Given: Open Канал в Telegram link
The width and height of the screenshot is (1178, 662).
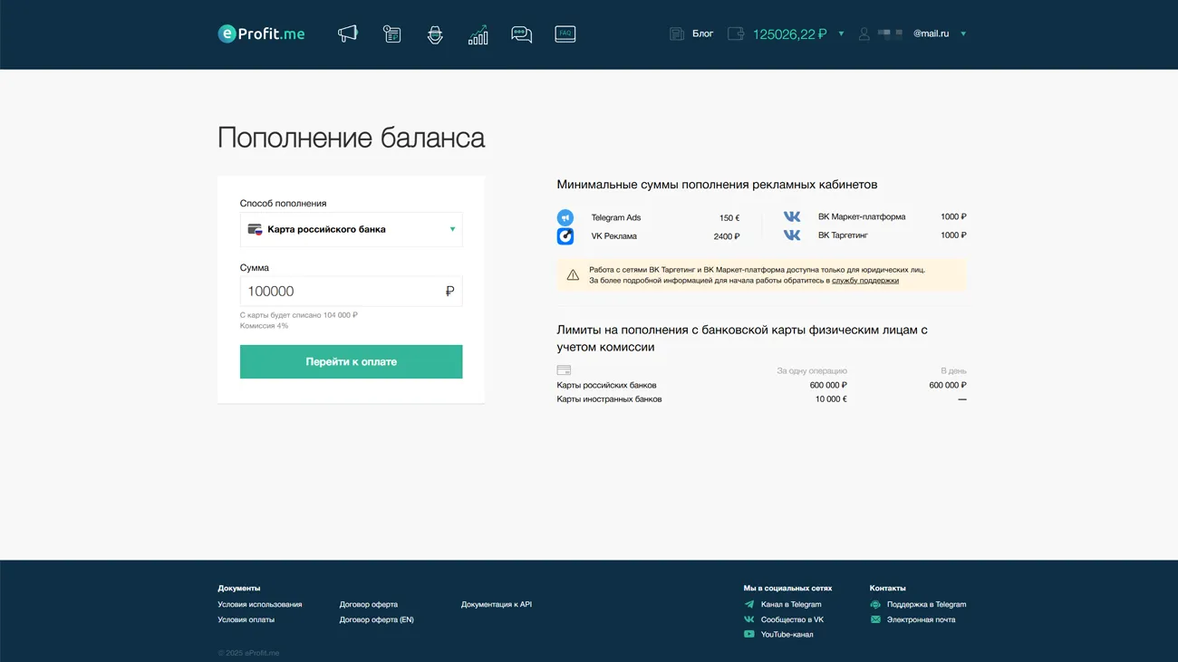Looking at the screenshot, I should tap(790, 604).
